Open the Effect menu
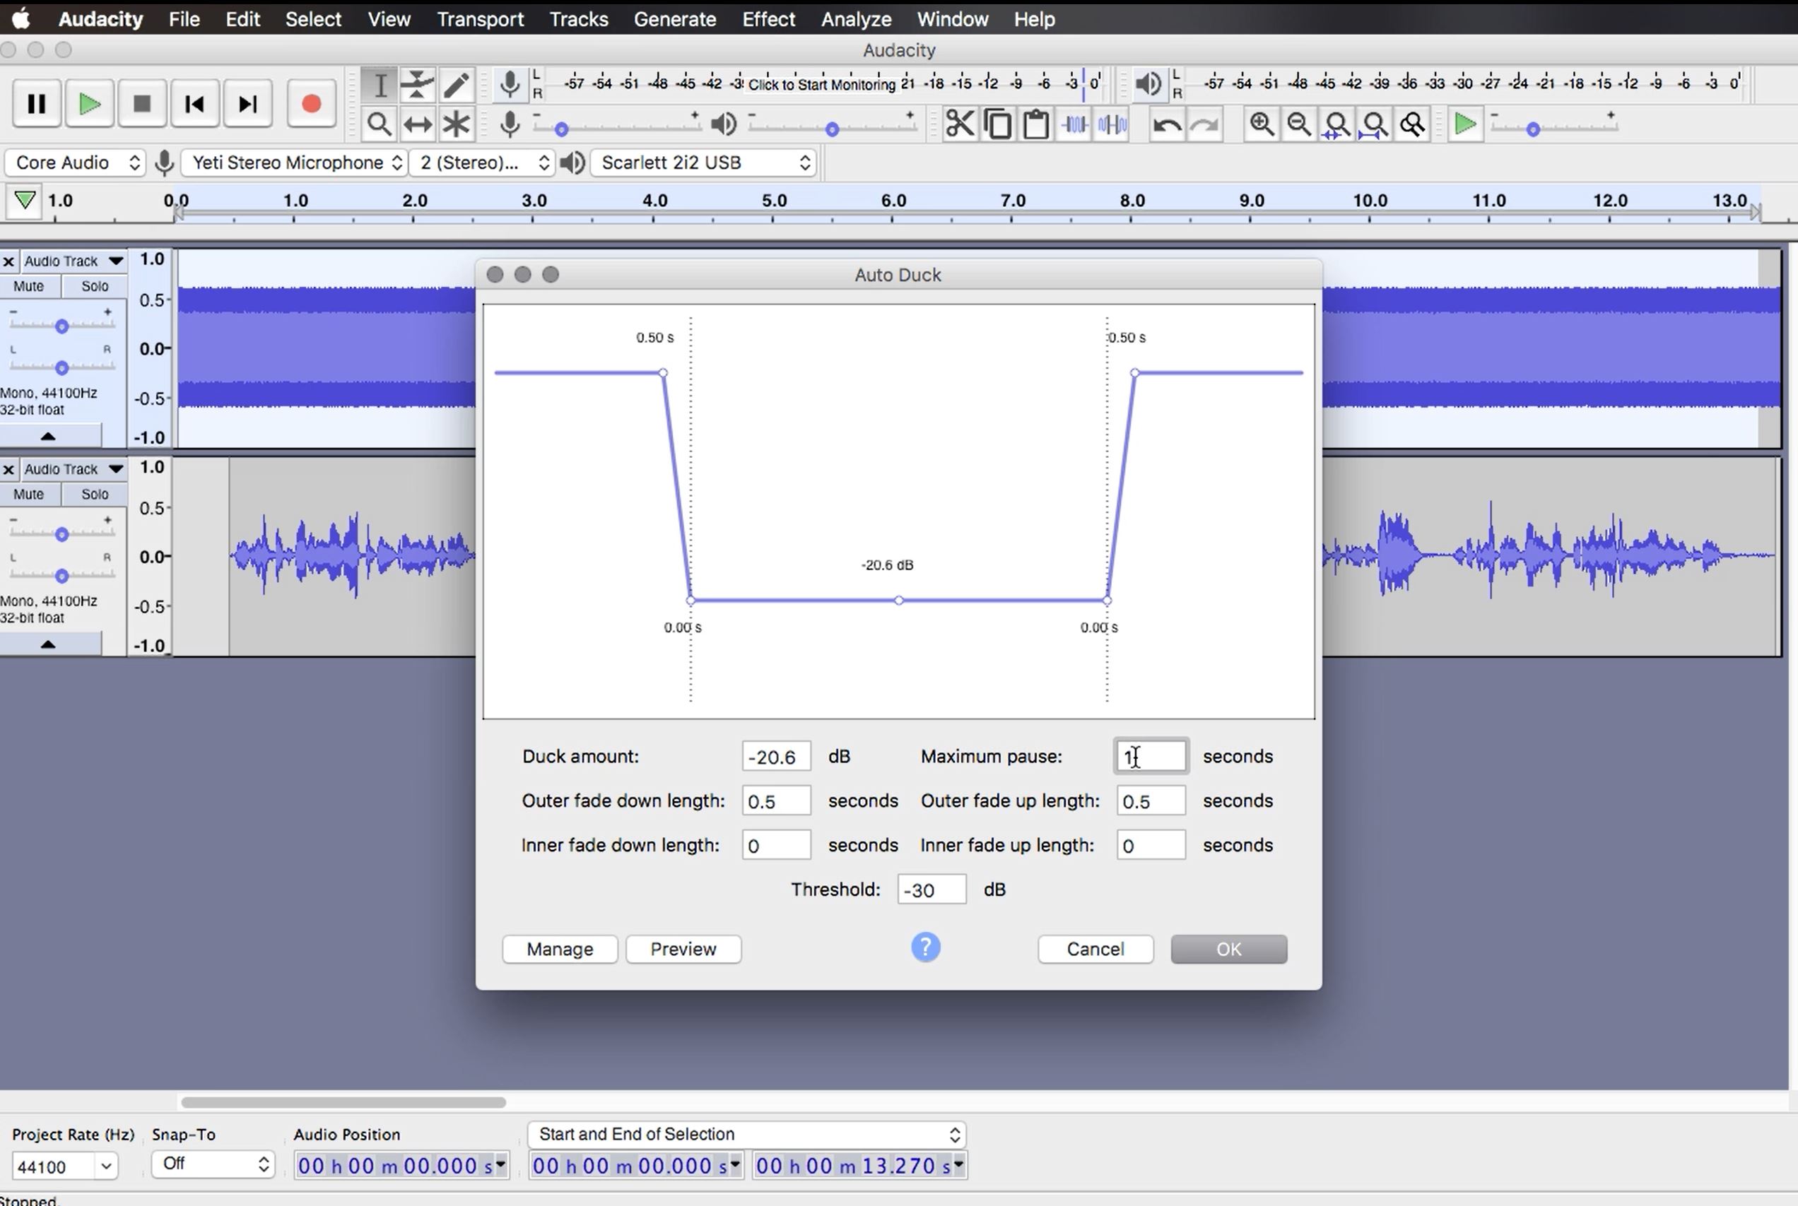The height and width of the screenshot is (1206, 1798). 768,18
